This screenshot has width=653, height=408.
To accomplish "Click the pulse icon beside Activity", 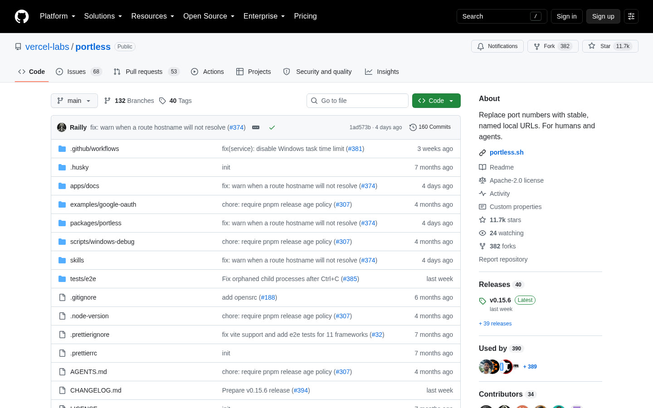I will point(482,194).
